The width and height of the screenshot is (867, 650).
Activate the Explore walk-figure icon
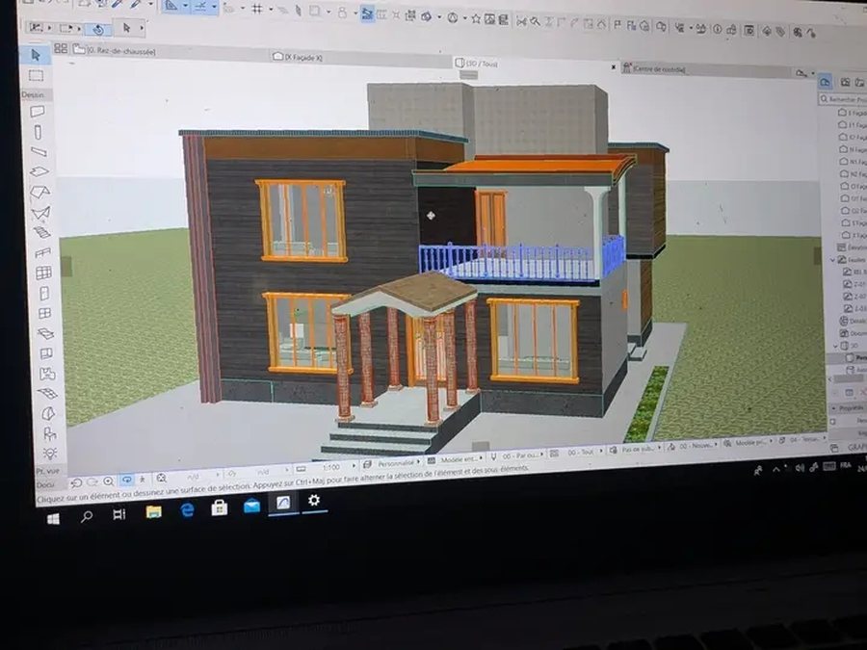tap(143, 480)
